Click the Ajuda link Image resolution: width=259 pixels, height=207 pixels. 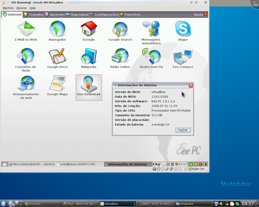198,14
